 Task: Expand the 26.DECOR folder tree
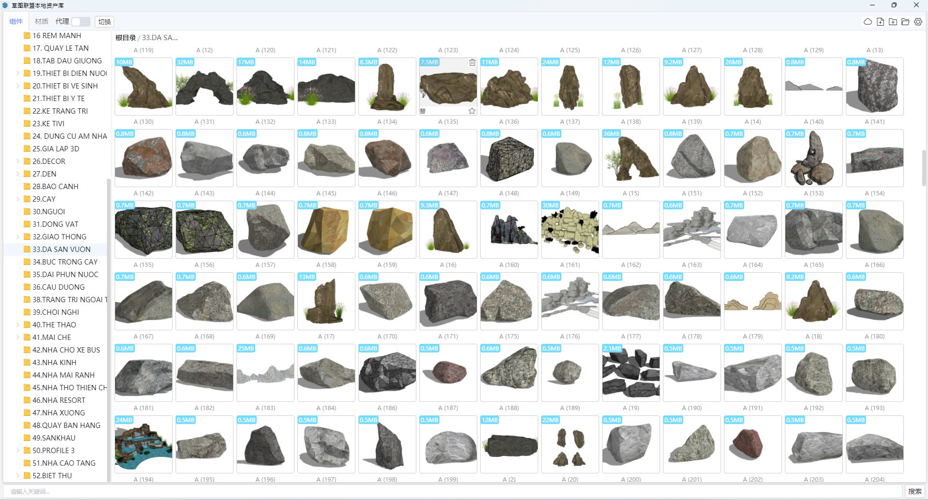18,162
